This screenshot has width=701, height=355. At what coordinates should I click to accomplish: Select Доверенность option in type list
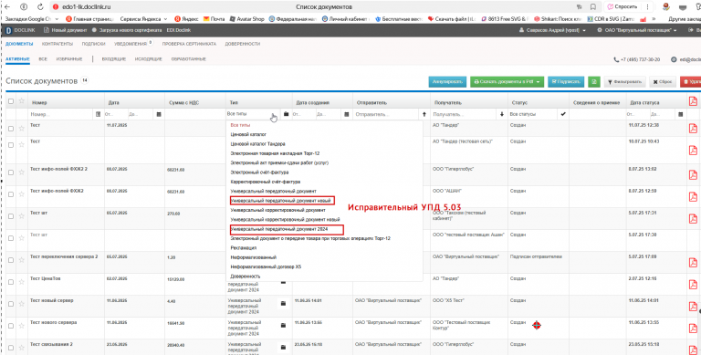(245, 277)
